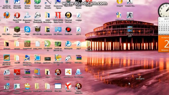Open Microsoft Word 2010 shortcut
This screenshot has width=169, height=95.
[17, 2]
